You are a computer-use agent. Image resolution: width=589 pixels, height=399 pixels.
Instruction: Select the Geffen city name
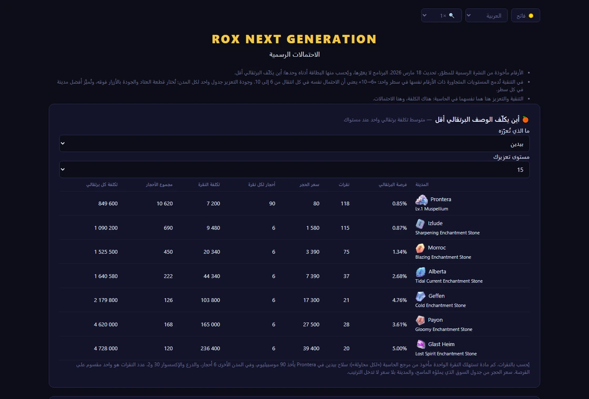[436, 296]
